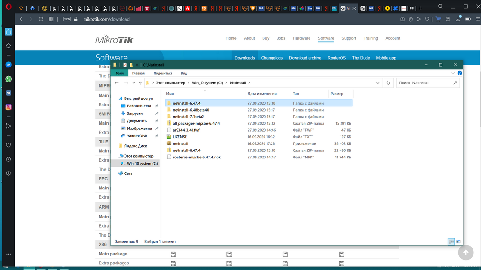Open Facebook Messenger in Opera sidebar
Viewport: 481px width, 270px height.
click(8, 65)
